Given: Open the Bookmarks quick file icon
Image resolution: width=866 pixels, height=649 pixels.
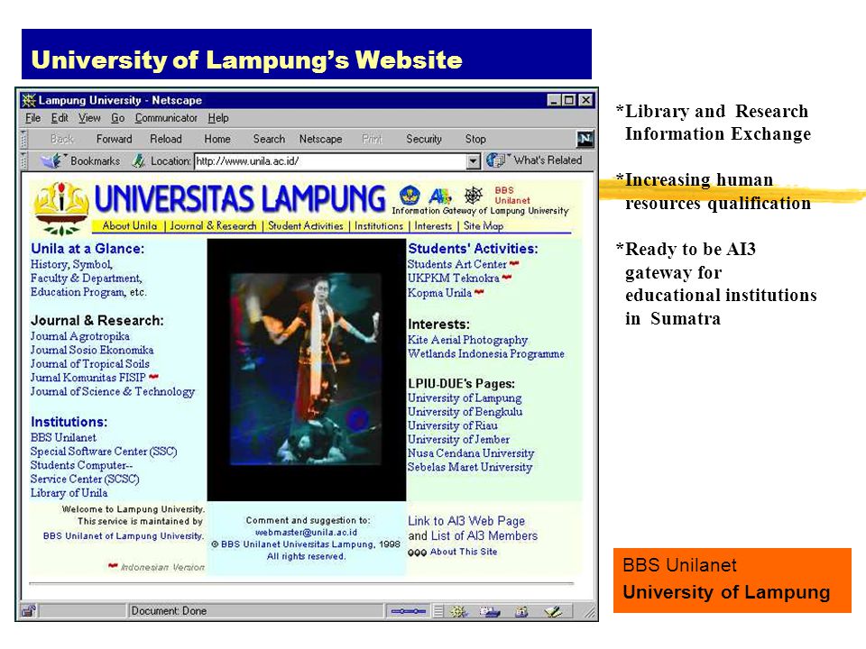Looking at the screenshot, I should [x=52, y=160].
